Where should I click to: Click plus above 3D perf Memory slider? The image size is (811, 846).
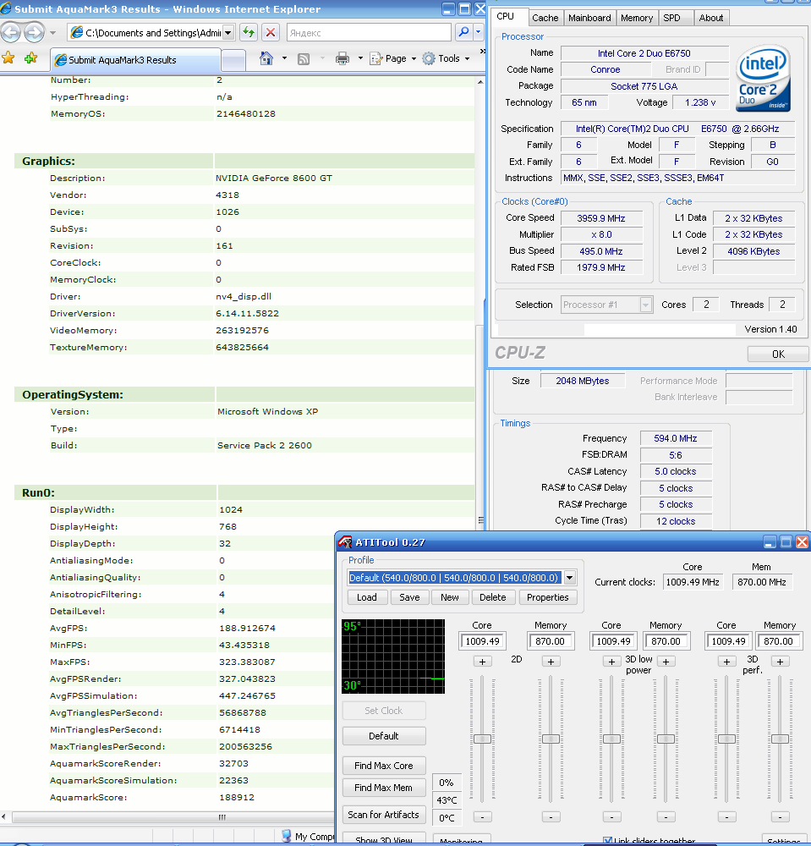[x=780, y=662]
